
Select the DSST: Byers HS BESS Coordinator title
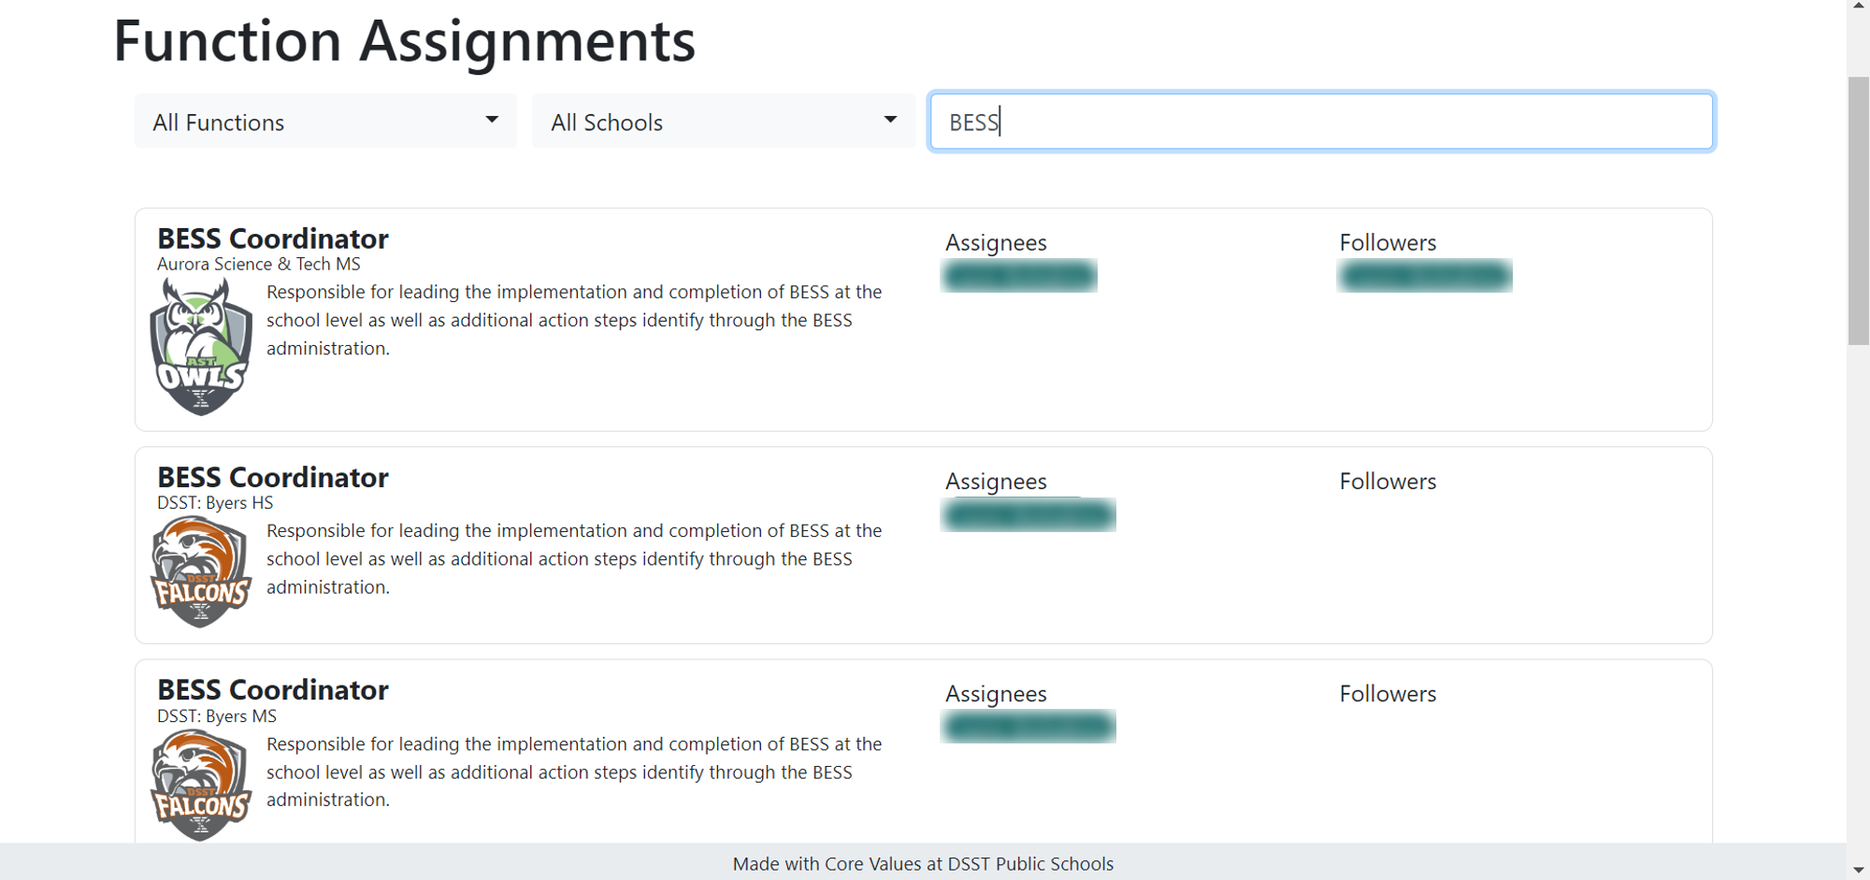pos(273,477)
